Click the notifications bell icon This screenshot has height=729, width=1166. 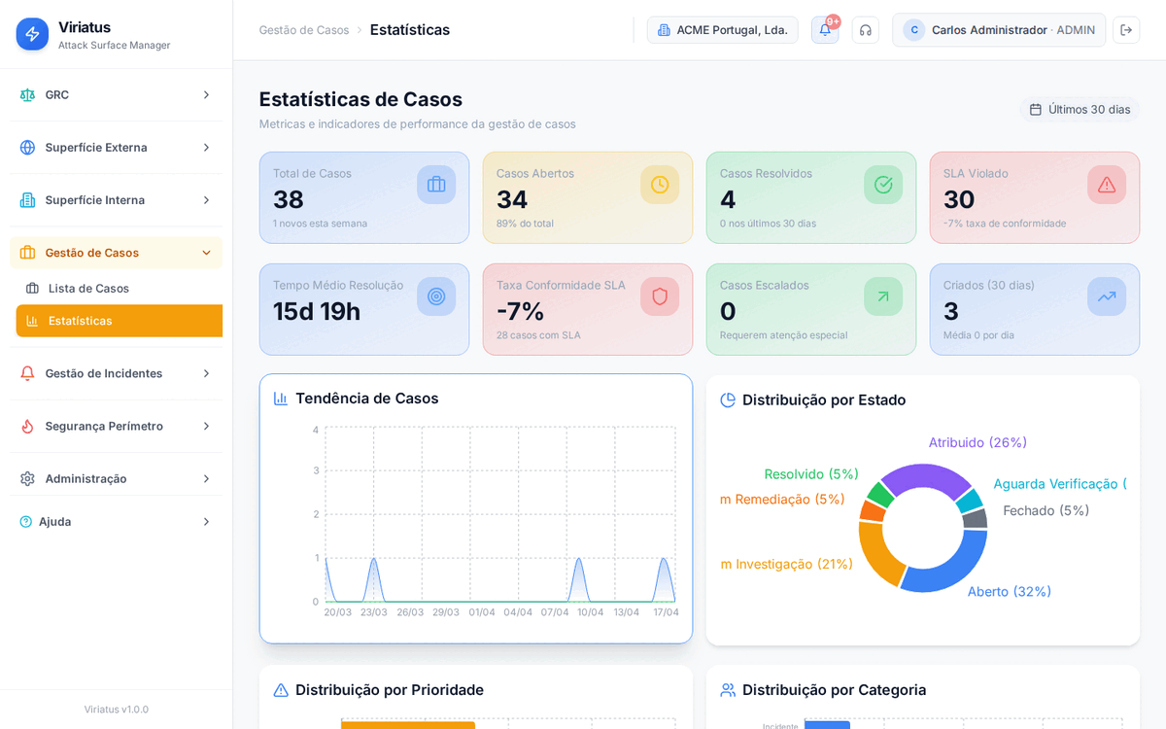[x=825, y=30]
